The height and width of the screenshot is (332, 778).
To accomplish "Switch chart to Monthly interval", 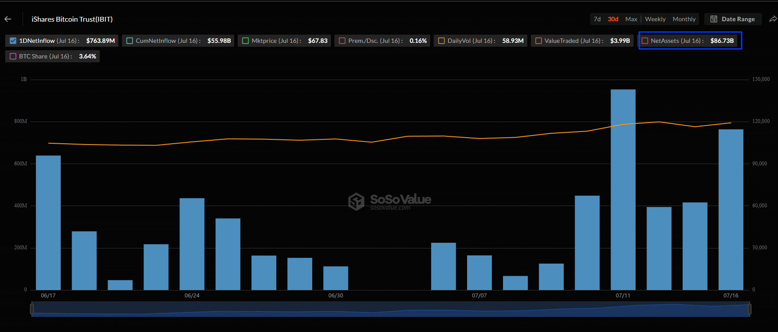I will 684,19.
